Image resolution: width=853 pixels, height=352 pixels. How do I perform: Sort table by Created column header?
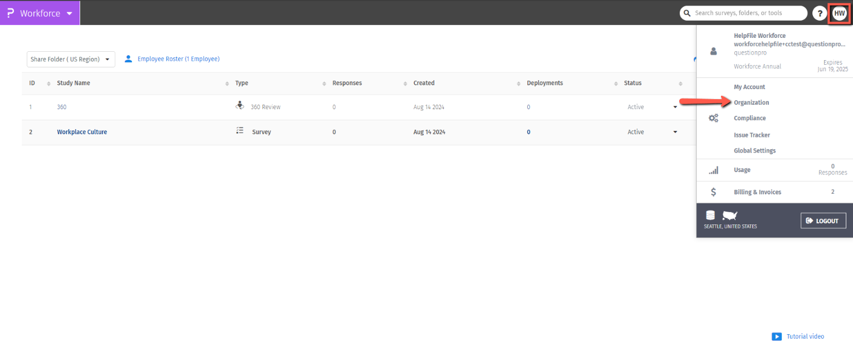tap(424, 83)
